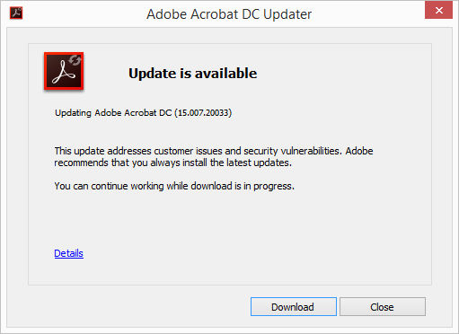The width and height of the screenshot is (459, 334).
Task: Click the large red Acrobat updater icon
Action: (64, 71)
